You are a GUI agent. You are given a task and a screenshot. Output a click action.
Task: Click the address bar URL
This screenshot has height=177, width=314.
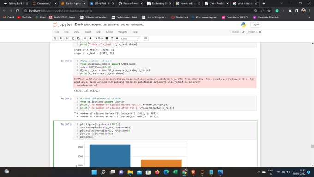point(60,11)
